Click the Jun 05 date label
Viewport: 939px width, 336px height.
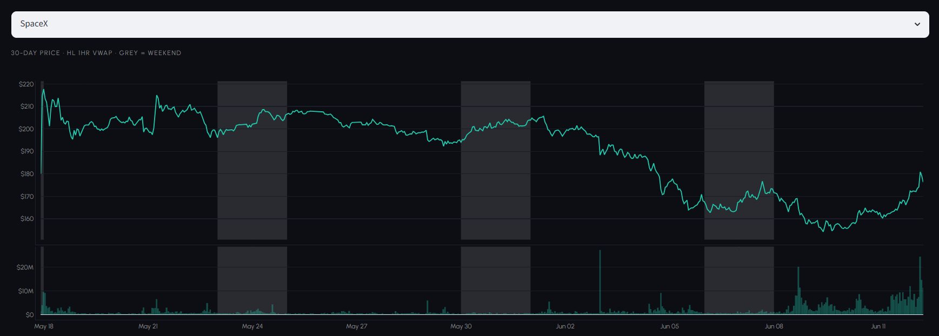(x=670, y=326)
